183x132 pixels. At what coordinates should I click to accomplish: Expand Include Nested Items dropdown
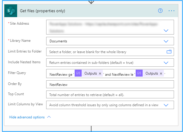166,62
